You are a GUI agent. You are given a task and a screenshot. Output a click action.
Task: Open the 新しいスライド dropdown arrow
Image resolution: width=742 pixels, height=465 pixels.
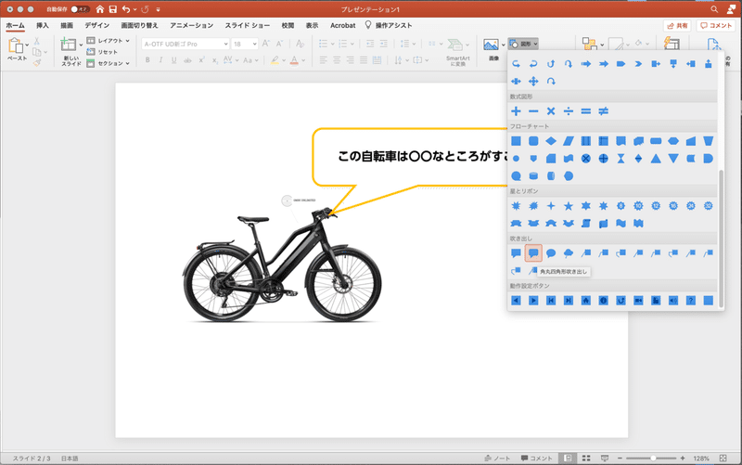(x=81, y=45)
